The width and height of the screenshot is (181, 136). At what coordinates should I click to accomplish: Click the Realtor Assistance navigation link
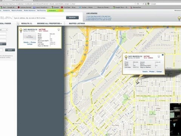click(x=30, y=11)
